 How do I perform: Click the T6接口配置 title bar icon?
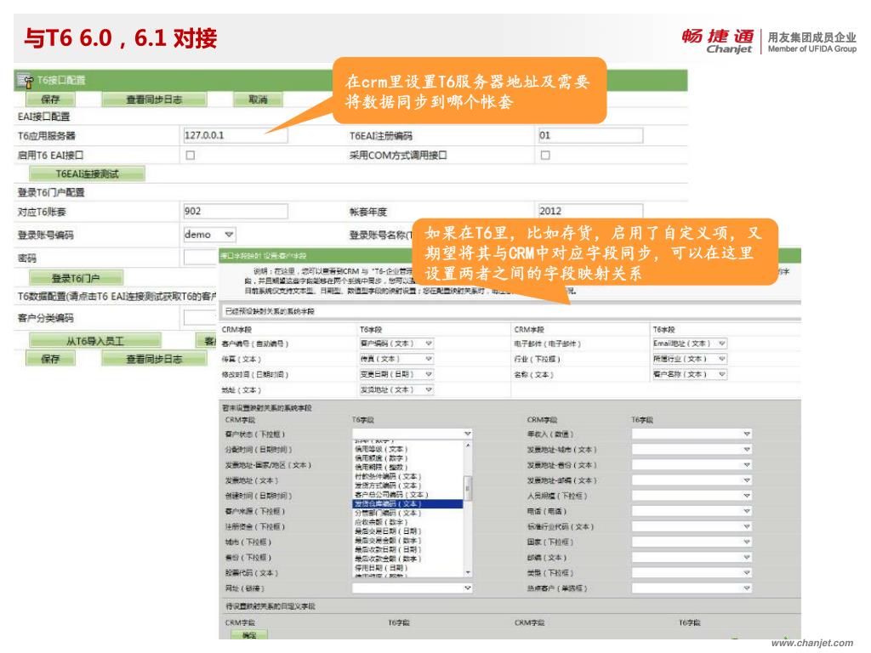(x=25, y=81)
